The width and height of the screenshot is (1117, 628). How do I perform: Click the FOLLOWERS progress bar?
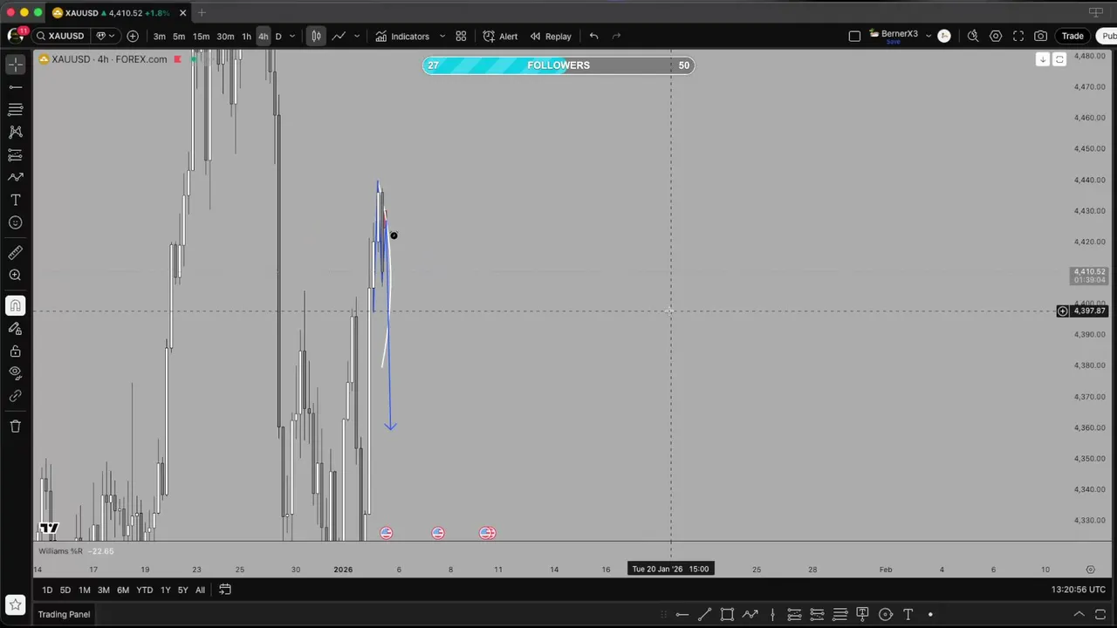[558, 65]
